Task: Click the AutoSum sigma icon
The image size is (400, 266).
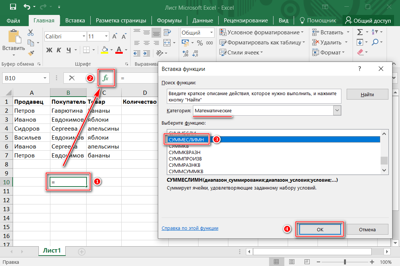Action: 360,32
